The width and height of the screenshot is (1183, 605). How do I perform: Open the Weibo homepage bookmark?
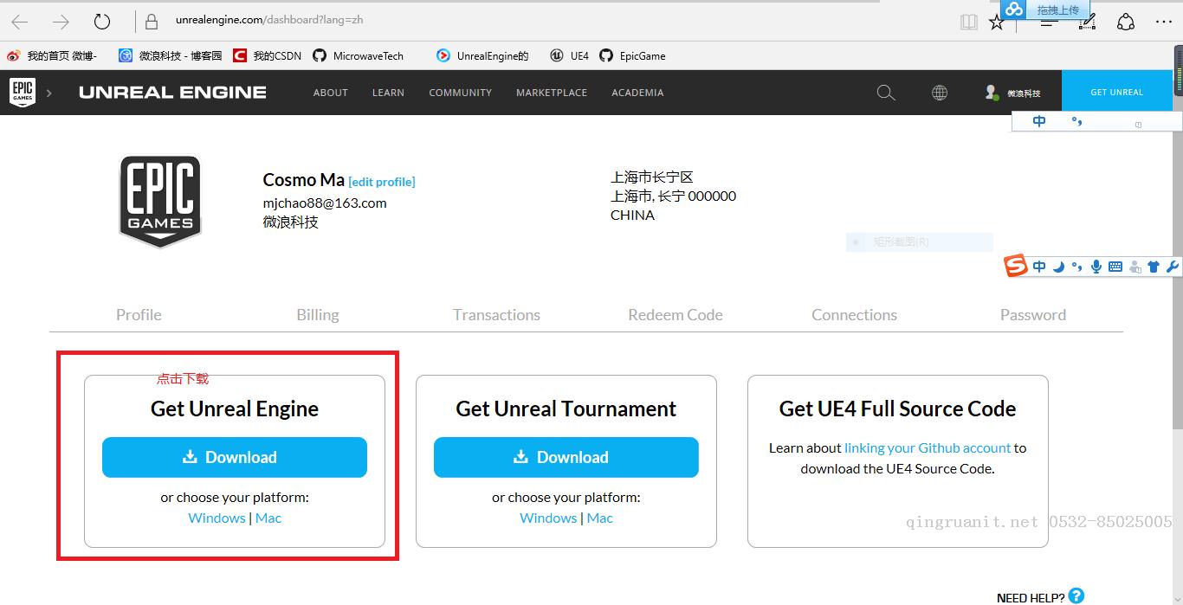pos(52,55)
